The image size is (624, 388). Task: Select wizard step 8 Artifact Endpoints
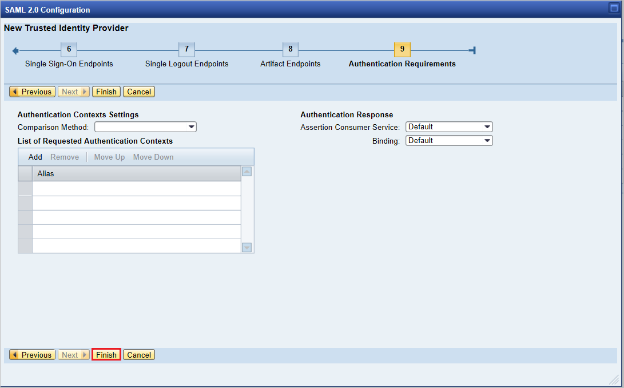[290, 49]
